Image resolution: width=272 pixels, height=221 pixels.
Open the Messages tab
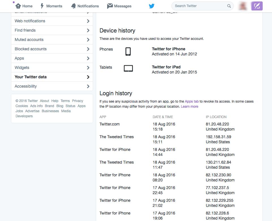(119, 6)
